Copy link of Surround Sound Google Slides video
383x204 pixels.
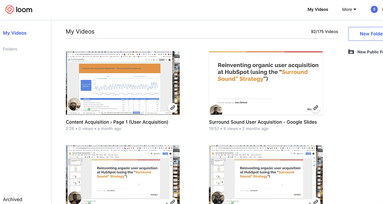[x=316, y=108]
